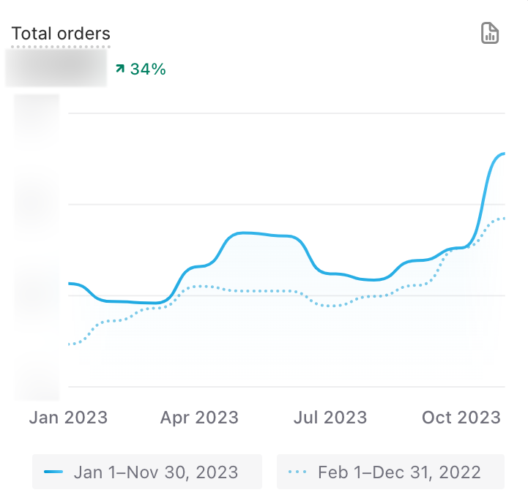
Task: Open the Total orders metric title
Action: (61, 34)
